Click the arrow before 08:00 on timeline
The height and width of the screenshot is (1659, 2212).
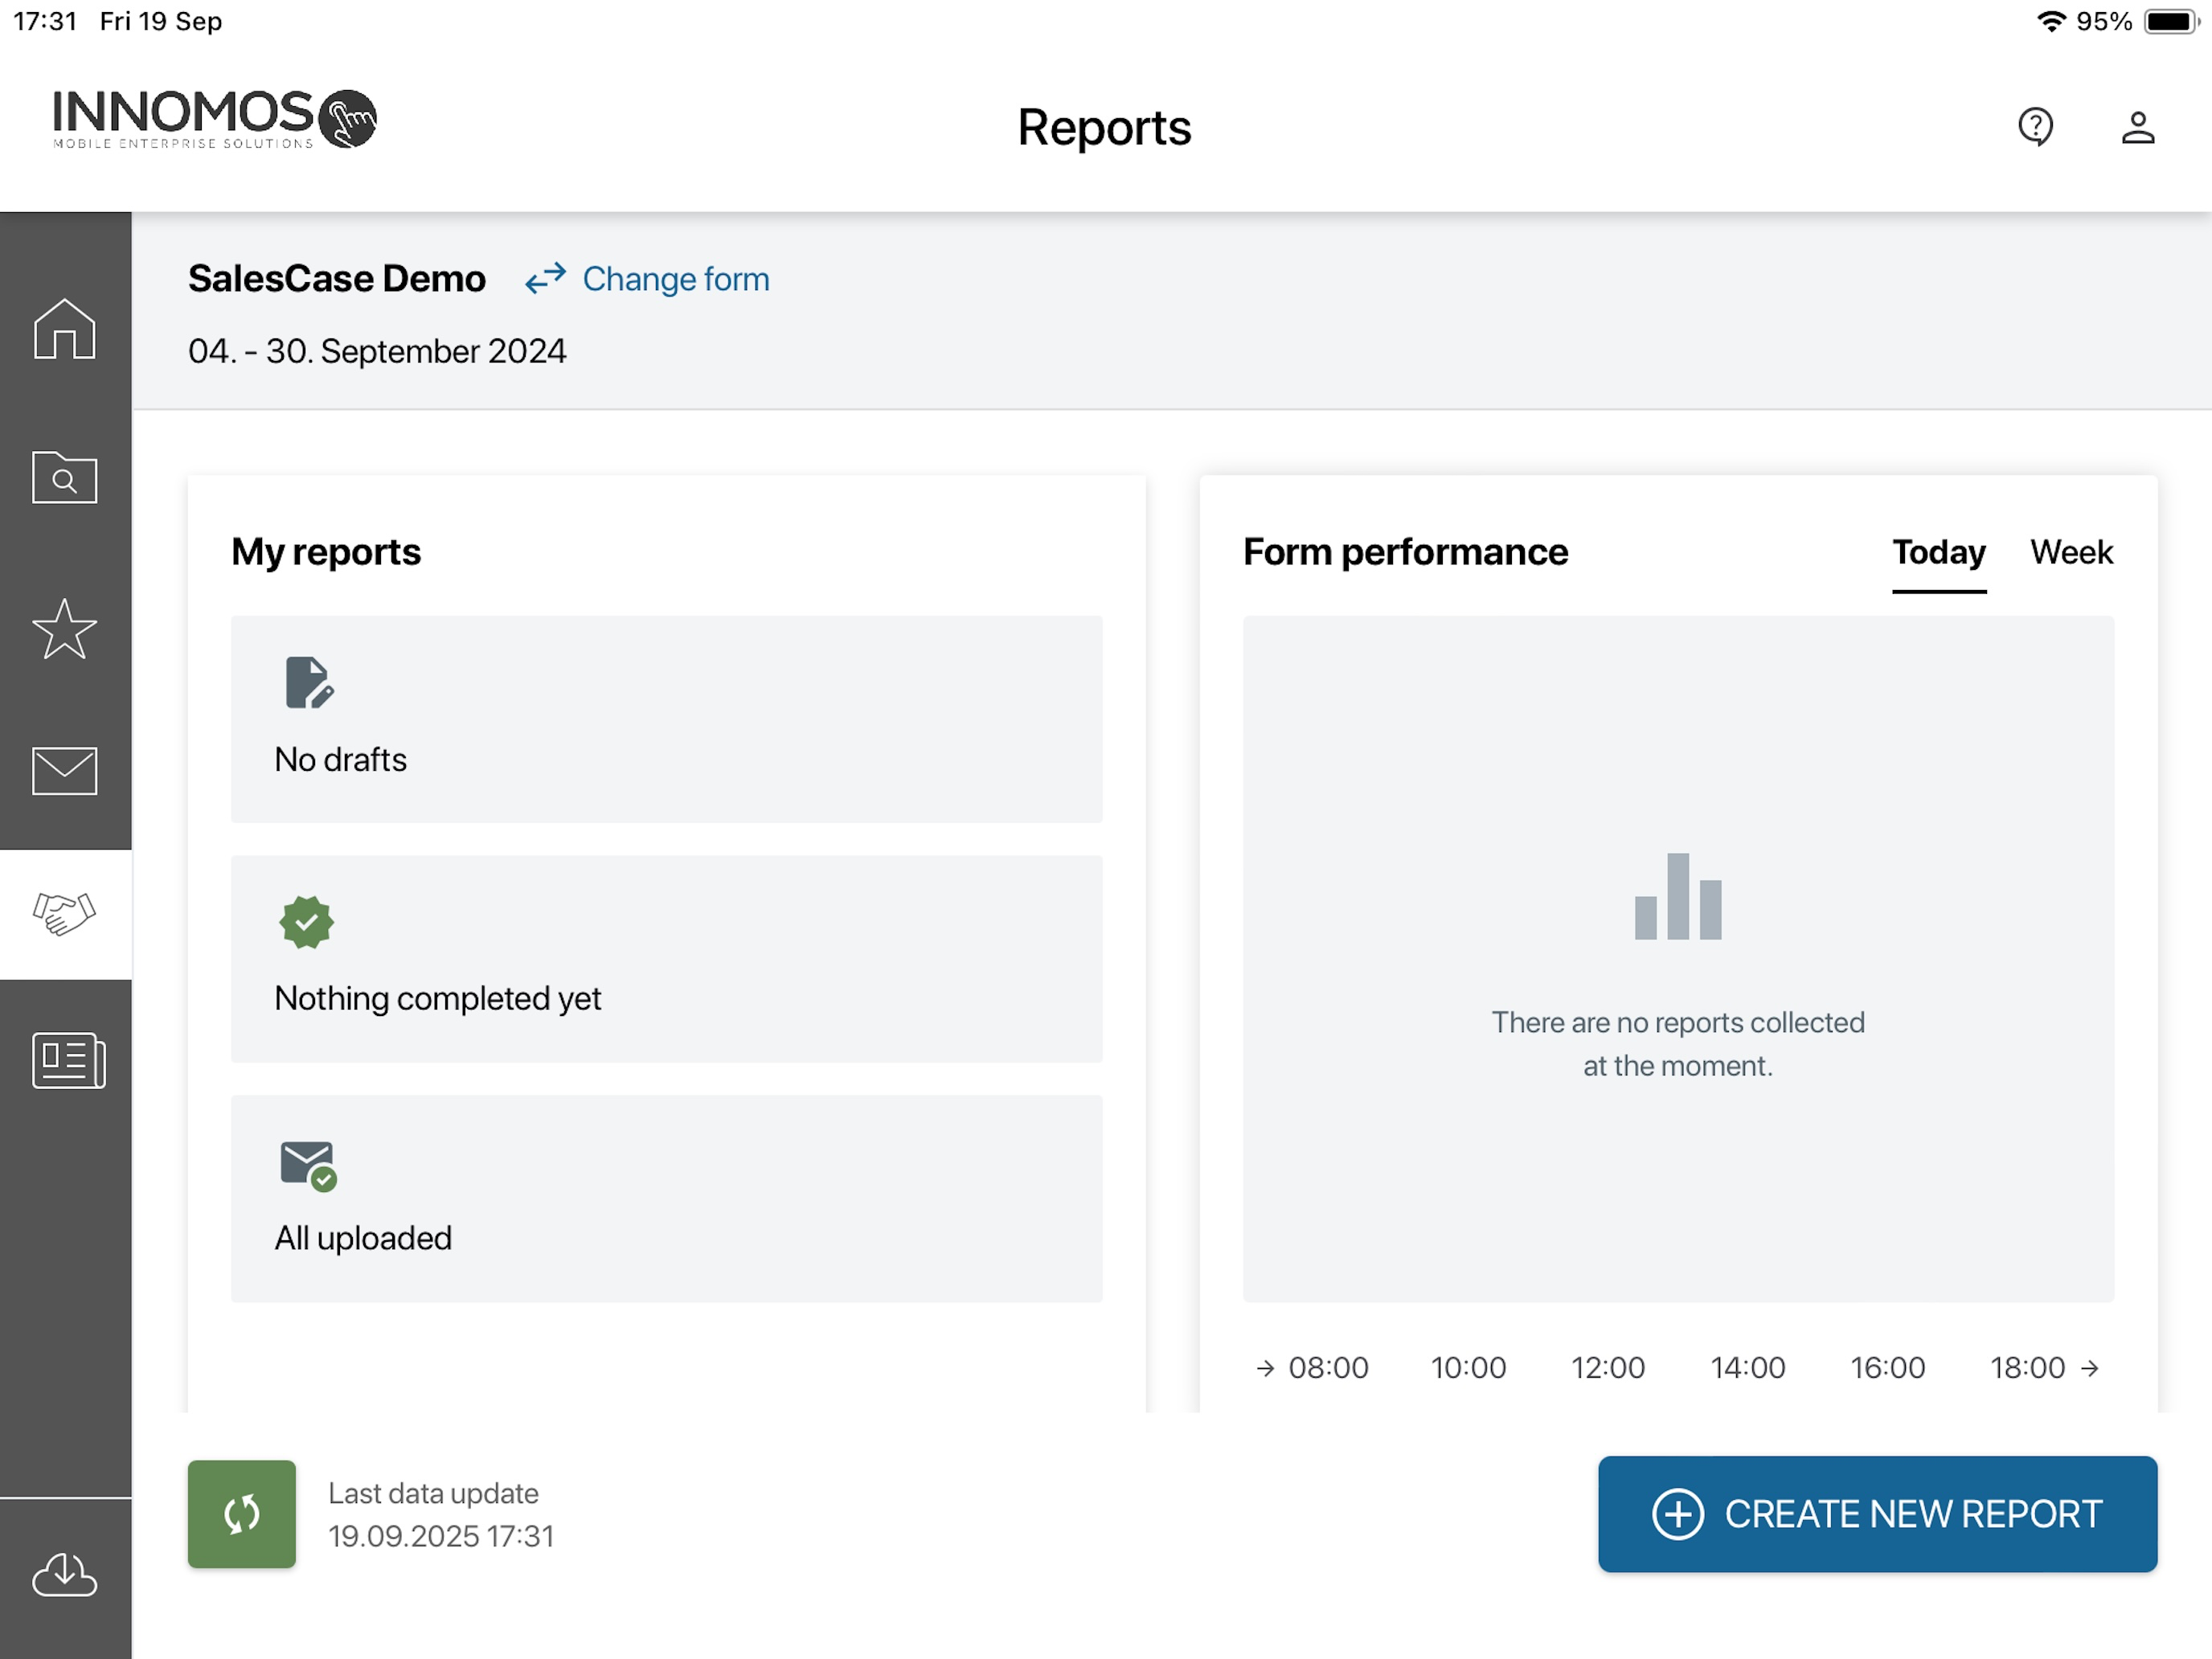(x=1266, y=1368)
